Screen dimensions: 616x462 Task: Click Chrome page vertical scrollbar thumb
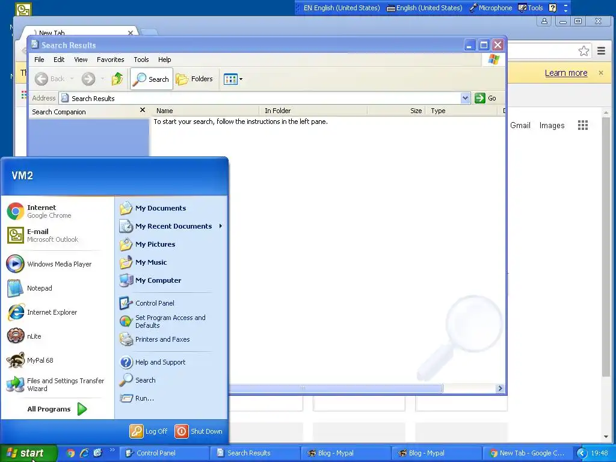click(606, 247)
